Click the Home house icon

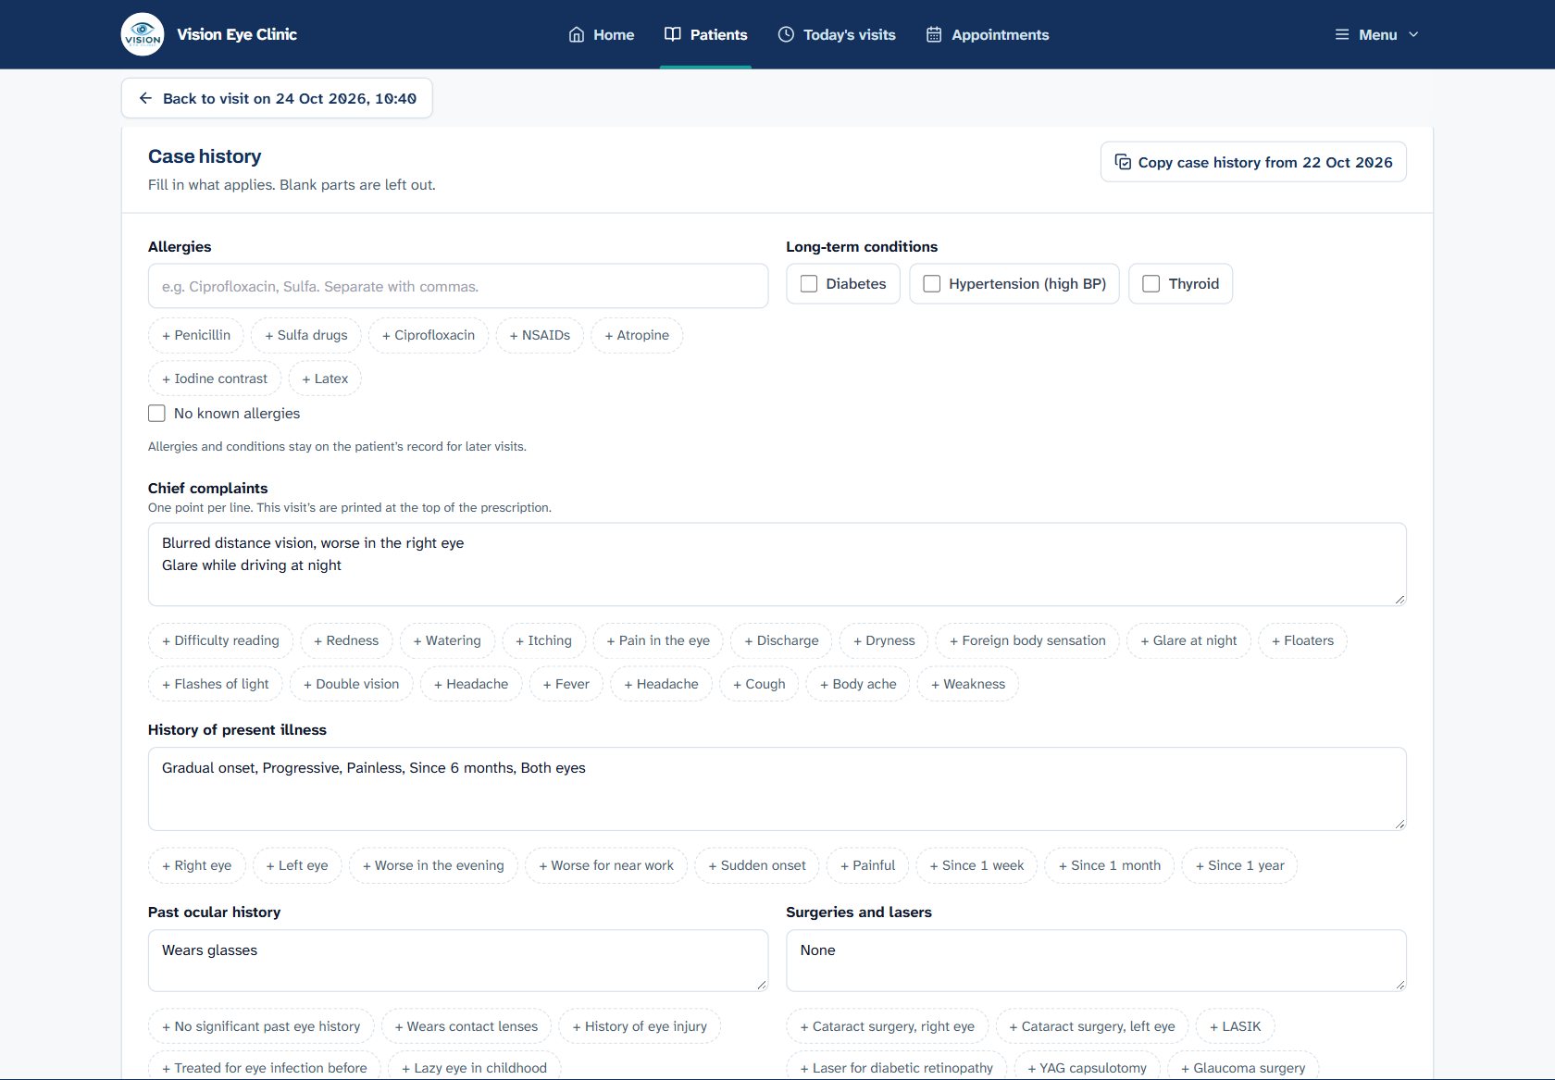[x=577, y=34]
